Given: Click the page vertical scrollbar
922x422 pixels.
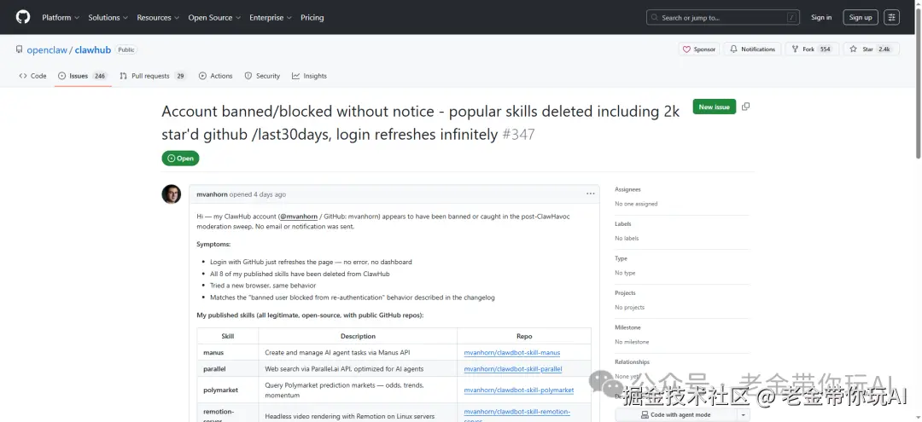Looking at the screenshot, I should tap(918, 82).
